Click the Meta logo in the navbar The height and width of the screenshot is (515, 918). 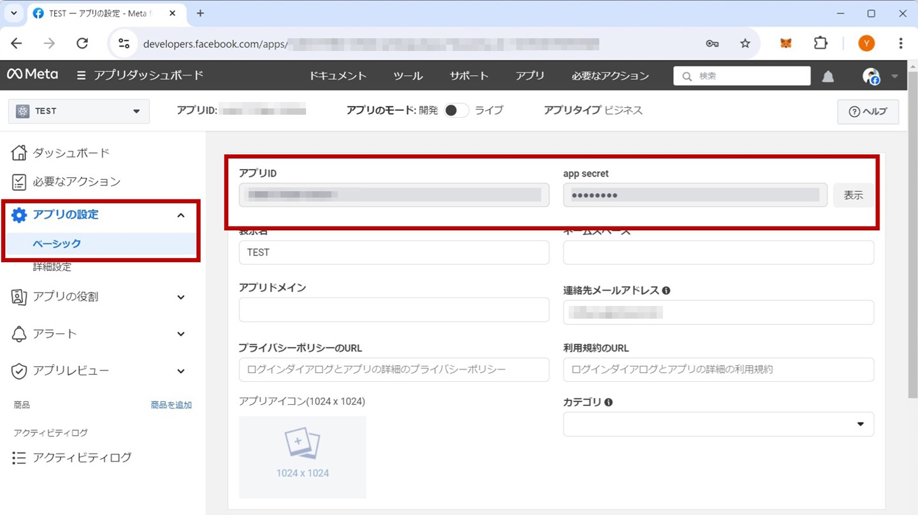32,75
